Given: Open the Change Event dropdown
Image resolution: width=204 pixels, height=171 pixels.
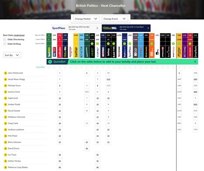Looking at the screenshot, I should [114, 19].
